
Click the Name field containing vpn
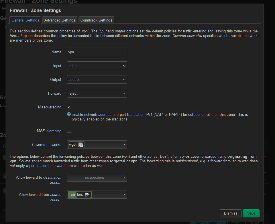click(97, 52)
